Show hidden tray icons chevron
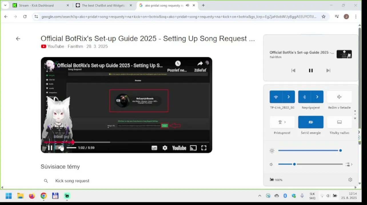The height and width of the screenshot is (205, 367). click(260, 196)
